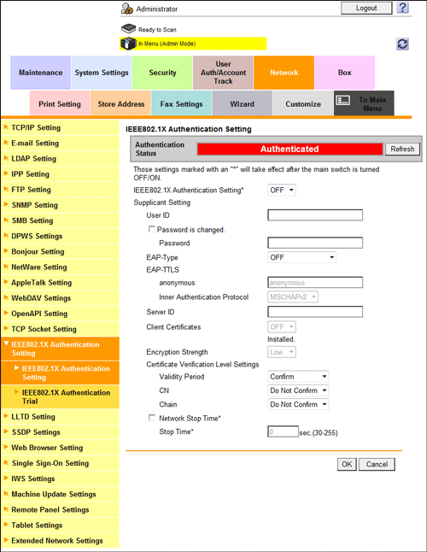Check the Password is changed checkbox
The image size is (427, 552).
tap(152, 229)
